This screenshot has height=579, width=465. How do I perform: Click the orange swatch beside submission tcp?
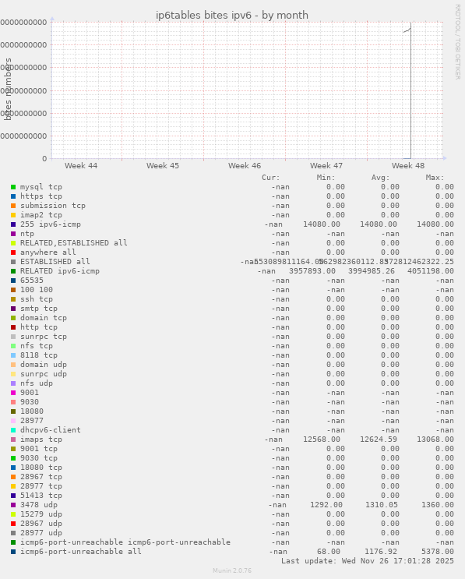pos(13,206)
